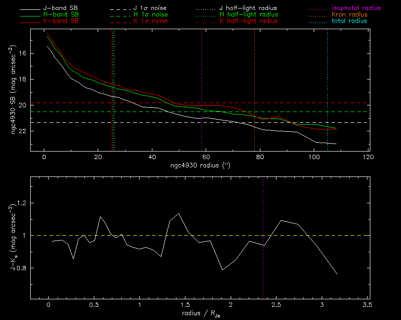This screenshot has height=320, width=401.
Task: Click the "J 1σ noise" legend label
Action: (150, 8)
